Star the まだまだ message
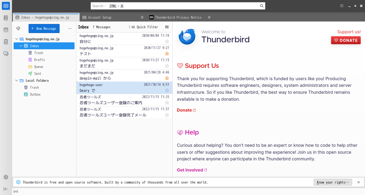Viewport: 365px width, 195px height. point(167,66)
